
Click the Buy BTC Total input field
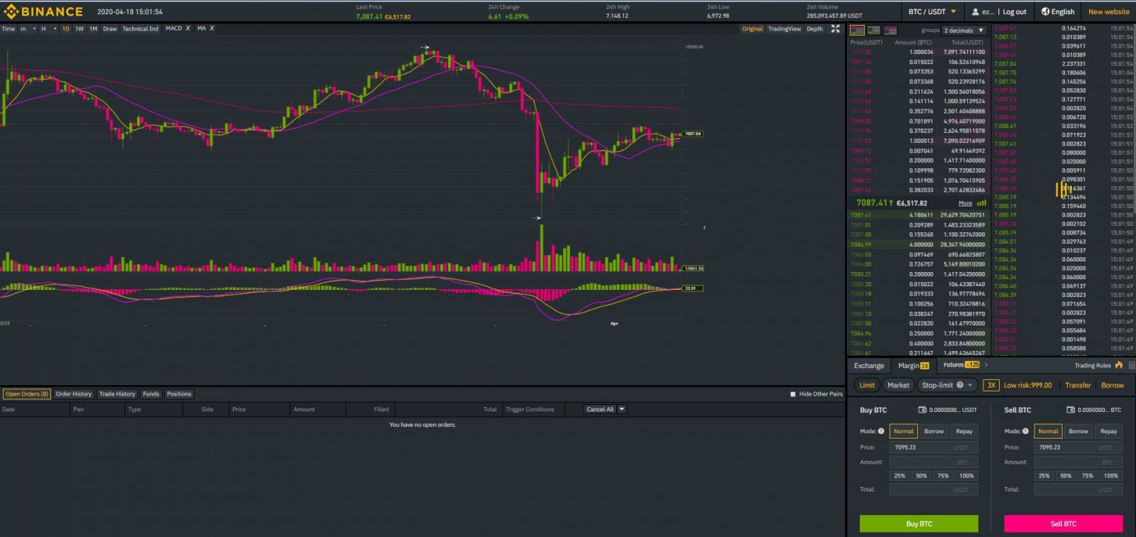[934, 489]
